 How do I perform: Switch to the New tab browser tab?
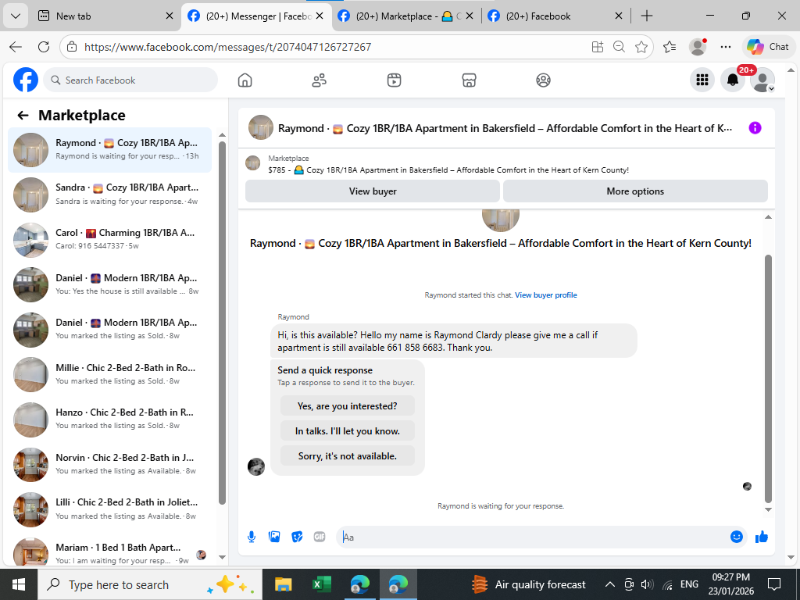105,16
